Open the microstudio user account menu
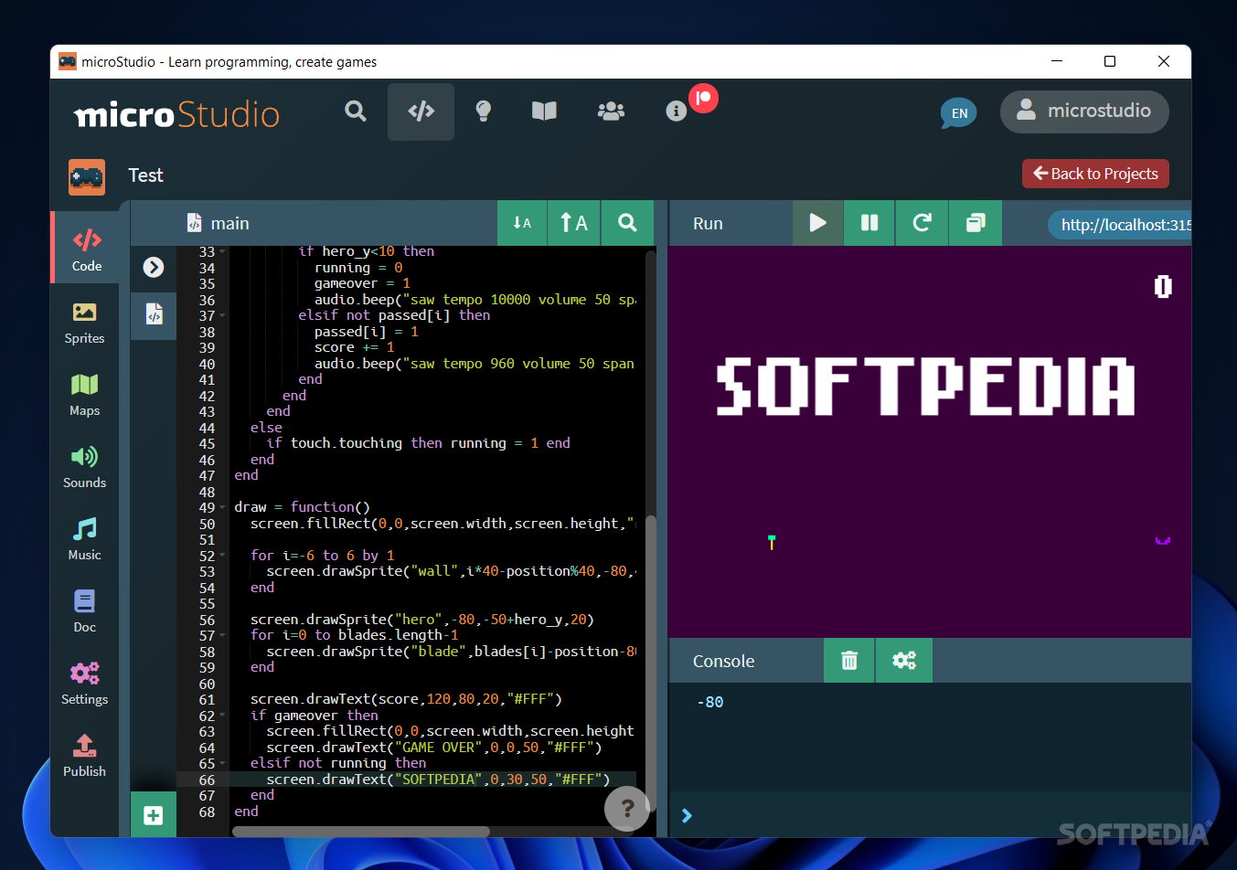The image size is (1237, 870). click(x=1084, y=111)
